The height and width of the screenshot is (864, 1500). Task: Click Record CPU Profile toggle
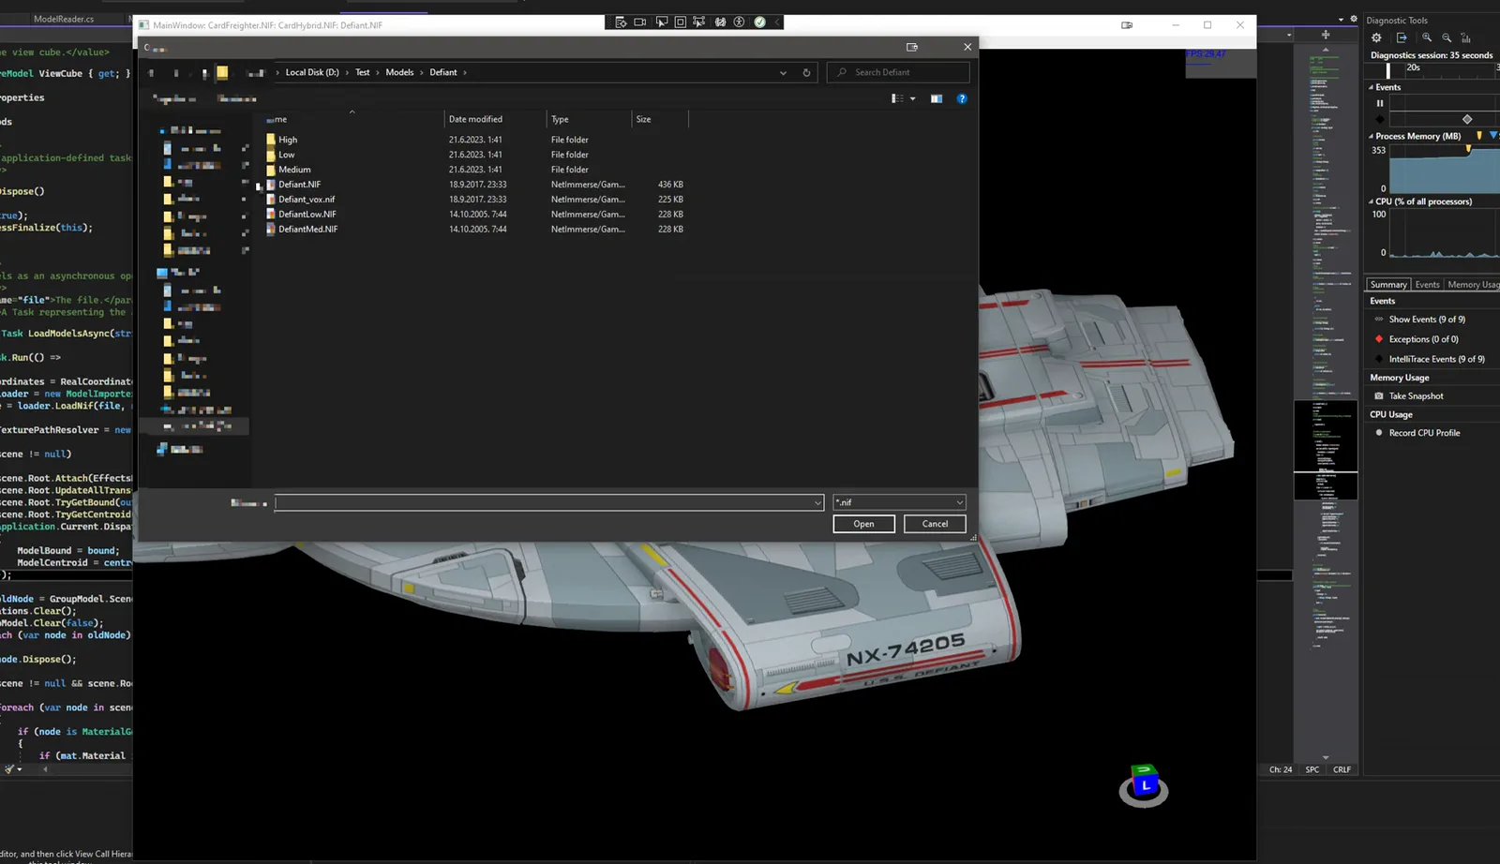pos(1424,433)
